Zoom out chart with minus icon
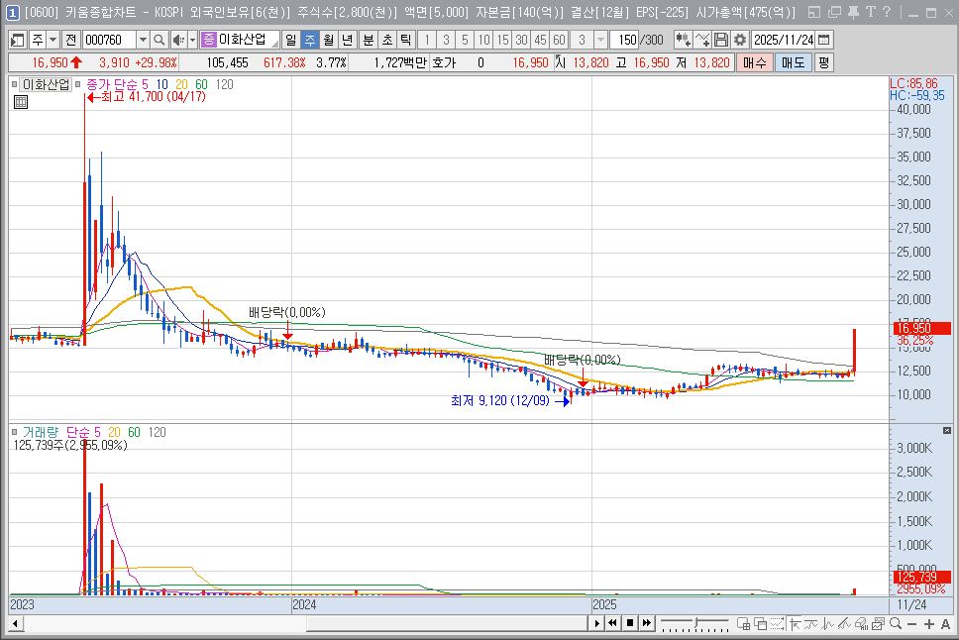This screenshot has height=640, width=959. (x=911, y=624)
